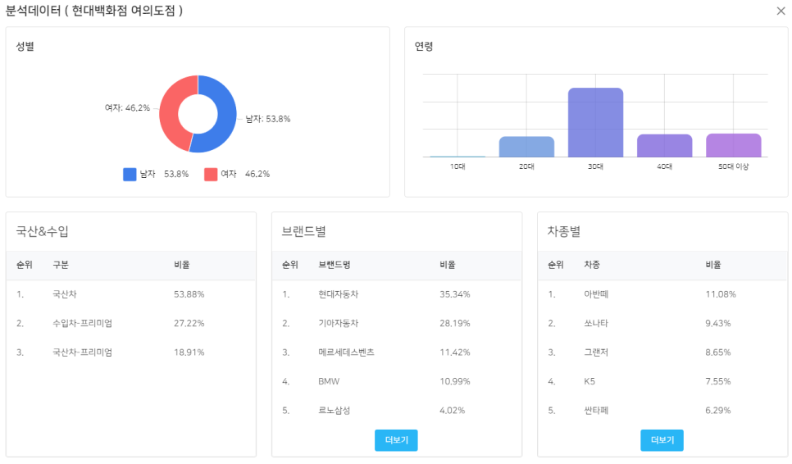
Task: Click the 국산&수입 table title
Action: point(43,232)
